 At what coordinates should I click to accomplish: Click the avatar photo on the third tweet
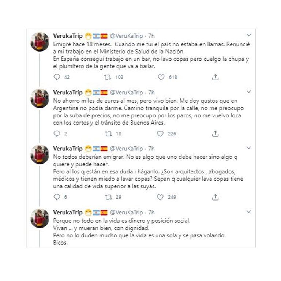tap(40, 154)
